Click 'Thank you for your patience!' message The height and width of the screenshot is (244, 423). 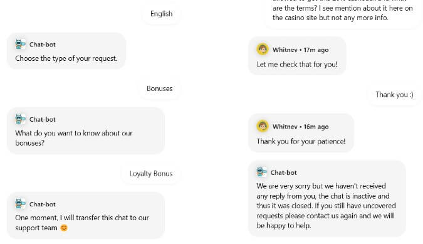point(301,141)
